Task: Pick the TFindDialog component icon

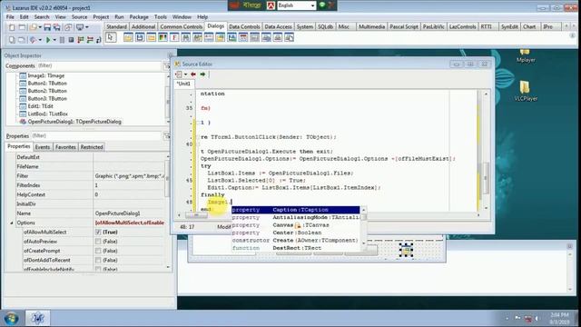Action: click(x=185, y=37)
